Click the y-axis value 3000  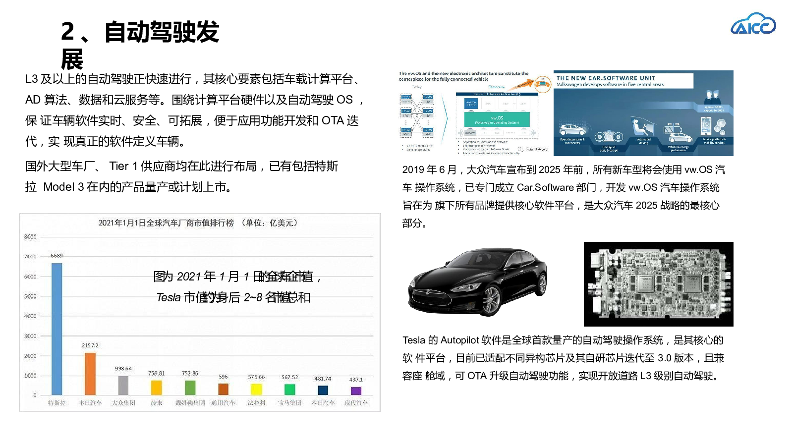[x=30, y=336]
